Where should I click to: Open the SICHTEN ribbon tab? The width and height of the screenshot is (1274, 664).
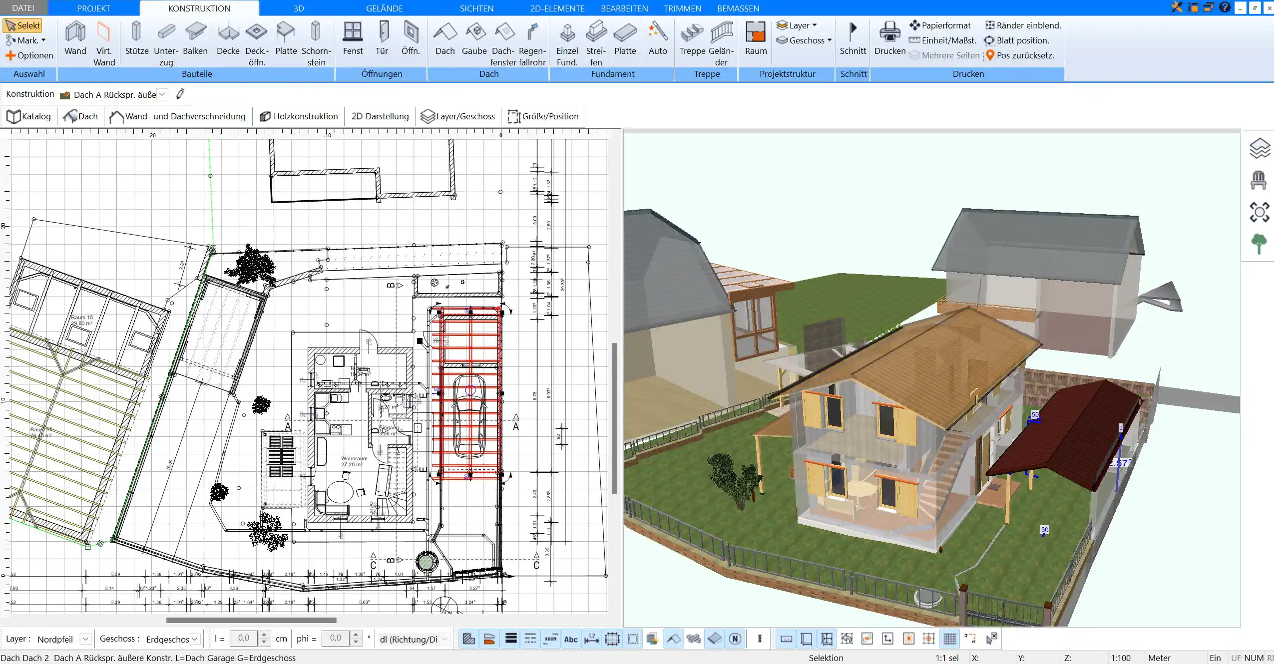click(476, 8)
